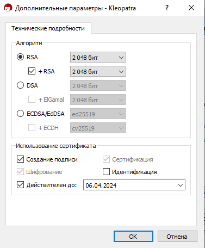Viewport: 205px width, 248px height.
Task: Click the Kleopatra app icon in title bar
Action: 8,8
